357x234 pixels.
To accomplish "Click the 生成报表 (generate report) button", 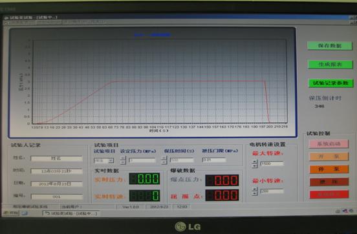I will pyautogui.click(x=330, y=65).
